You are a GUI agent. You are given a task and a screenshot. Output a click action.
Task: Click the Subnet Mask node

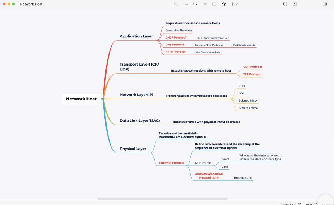248,100
